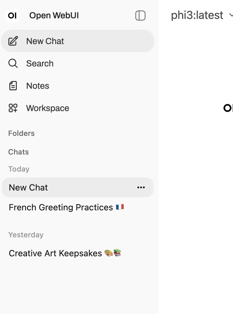Start a New Chat from sidebar
The width and height of the screenshot is (233, 314).
click(x=45, y=41)
